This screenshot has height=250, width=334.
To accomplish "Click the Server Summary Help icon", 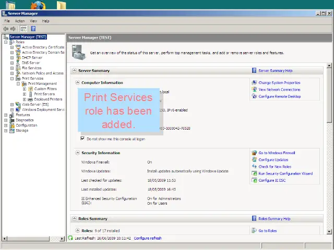I will tap(254, 70).
